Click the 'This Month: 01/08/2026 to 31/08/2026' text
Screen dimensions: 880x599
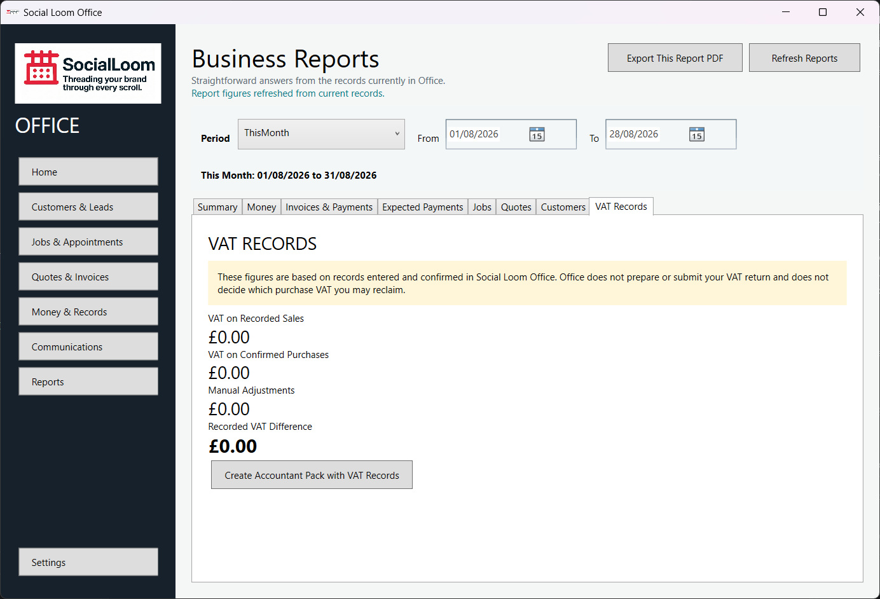(289, 175)
